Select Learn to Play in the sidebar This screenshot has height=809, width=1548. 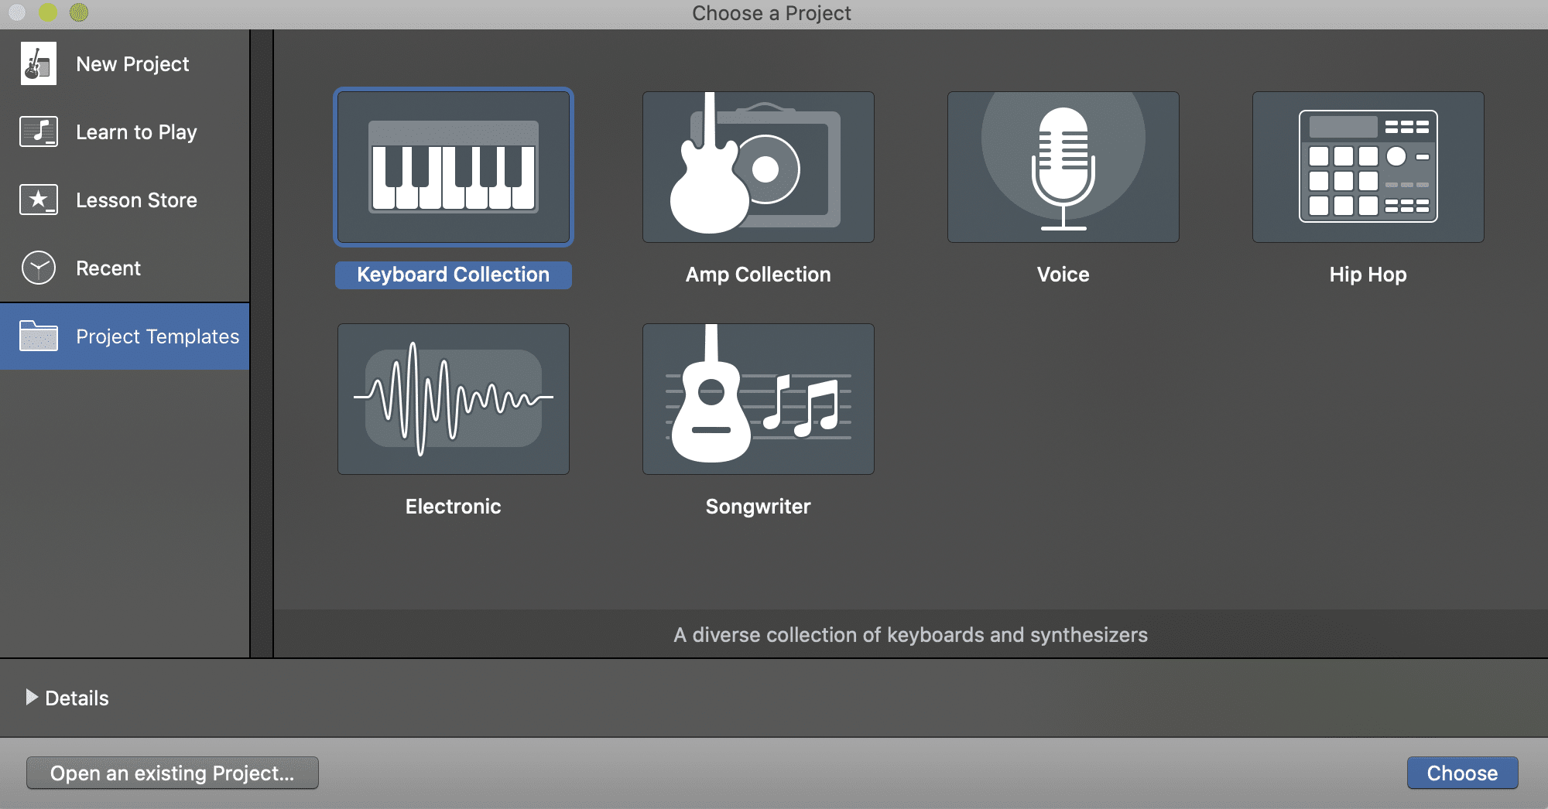click(136, 131)
